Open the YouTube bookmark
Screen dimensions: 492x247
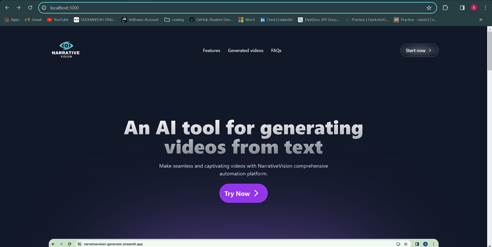click(58, 20)
